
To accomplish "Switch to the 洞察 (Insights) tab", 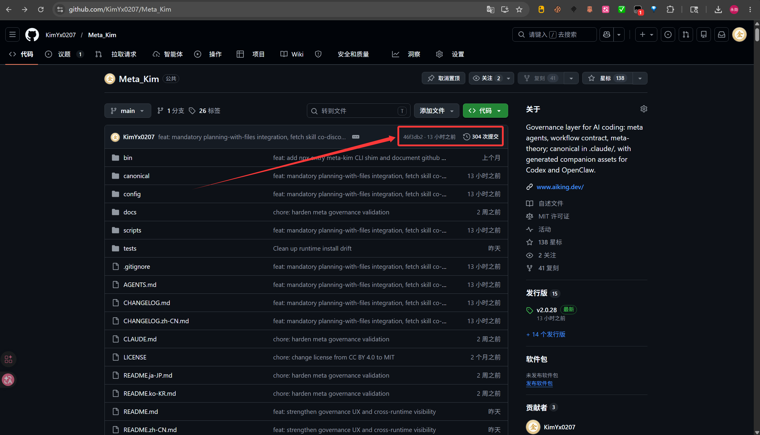I will [406, 54].
